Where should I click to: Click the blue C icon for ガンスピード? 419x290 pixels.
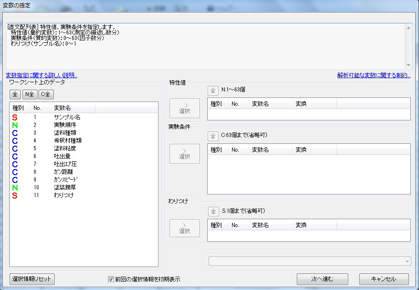(15, 180)
